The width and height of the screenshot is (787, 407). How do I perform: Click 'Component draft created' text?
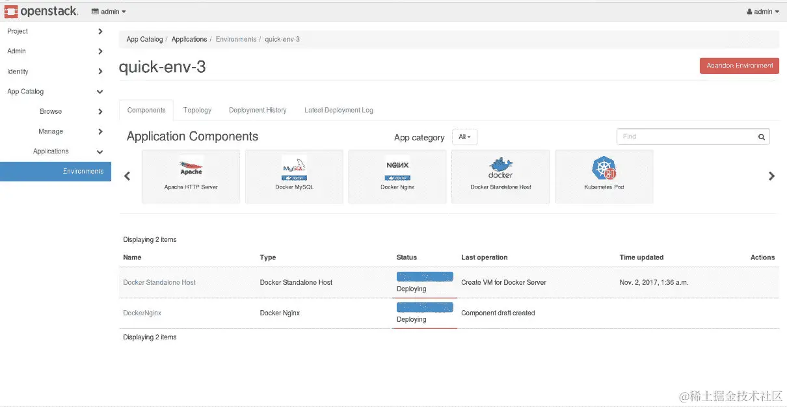point(498,313)
